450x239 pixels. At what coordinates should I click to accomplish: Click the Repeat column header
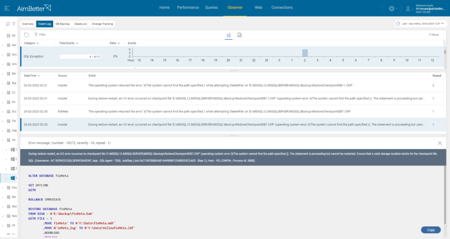tap(437, 76)
